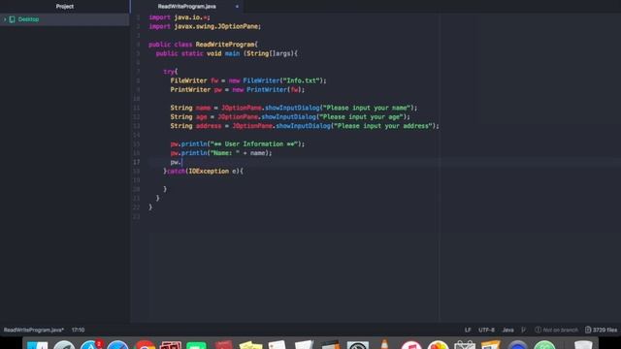Open Google Chrome in the Dock
This screenshot has height=349, width=621.
coord(145,345)
